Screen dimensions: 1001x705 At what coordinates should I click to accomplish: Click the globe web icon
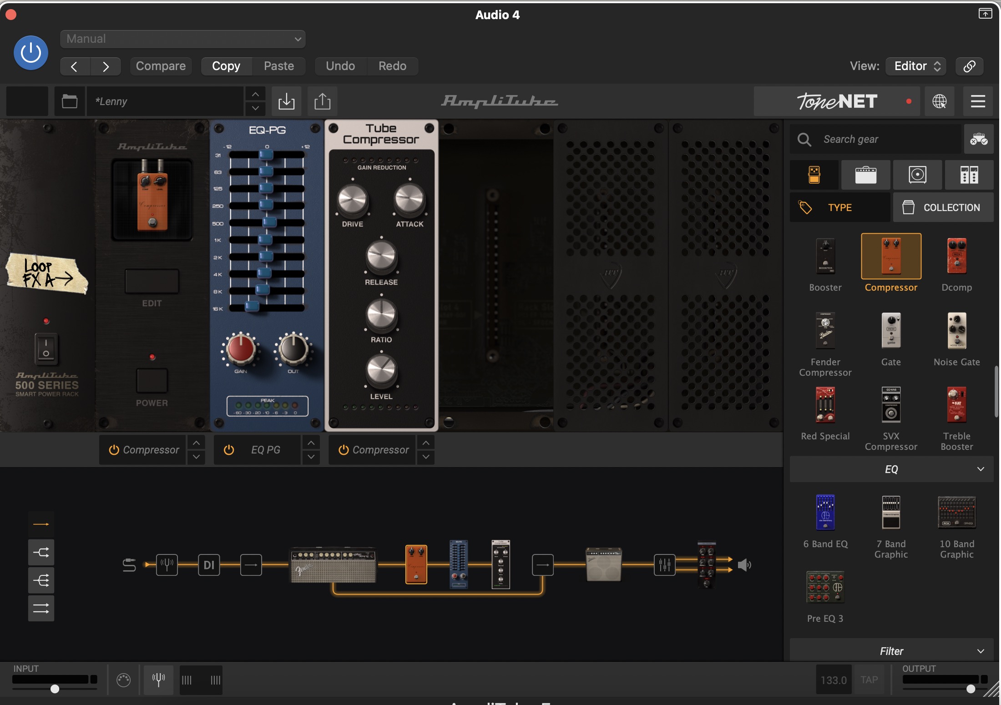point(940,101)
